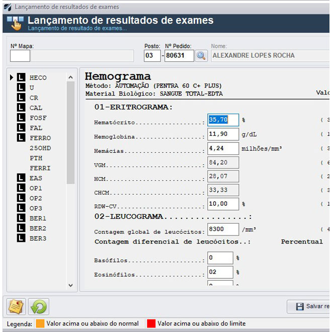The width and height of the screenshot is (332, 332).
Task: Click the exam list scroll down arrow
Action: click(x=70, y=285)
